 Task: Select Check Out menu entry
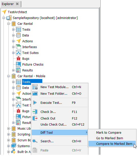click(x=60, y=118)
